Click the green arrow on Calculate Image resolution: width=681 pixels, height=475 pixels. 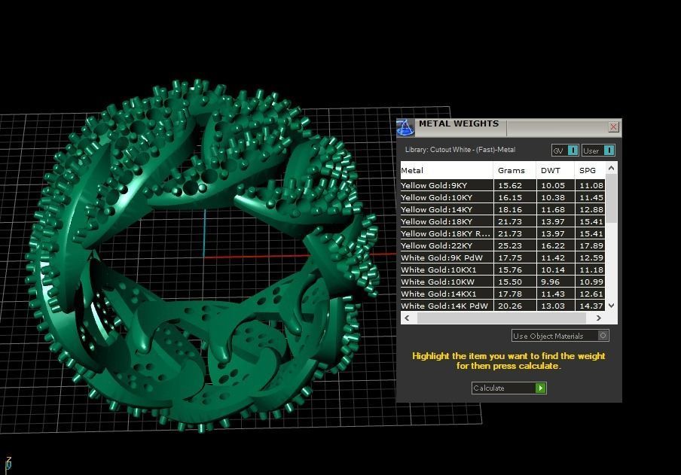(x=540, y=388)
